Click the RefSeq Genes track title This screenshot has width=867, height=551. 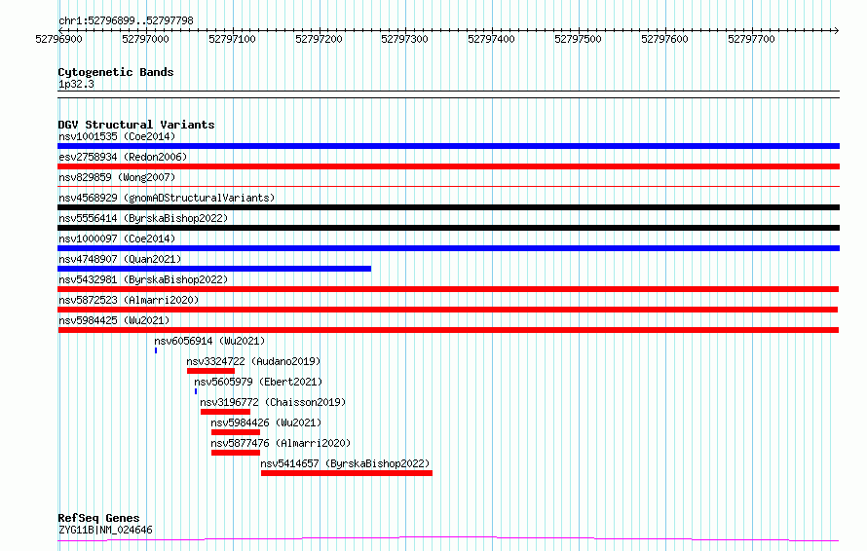(x=98, y=518)
